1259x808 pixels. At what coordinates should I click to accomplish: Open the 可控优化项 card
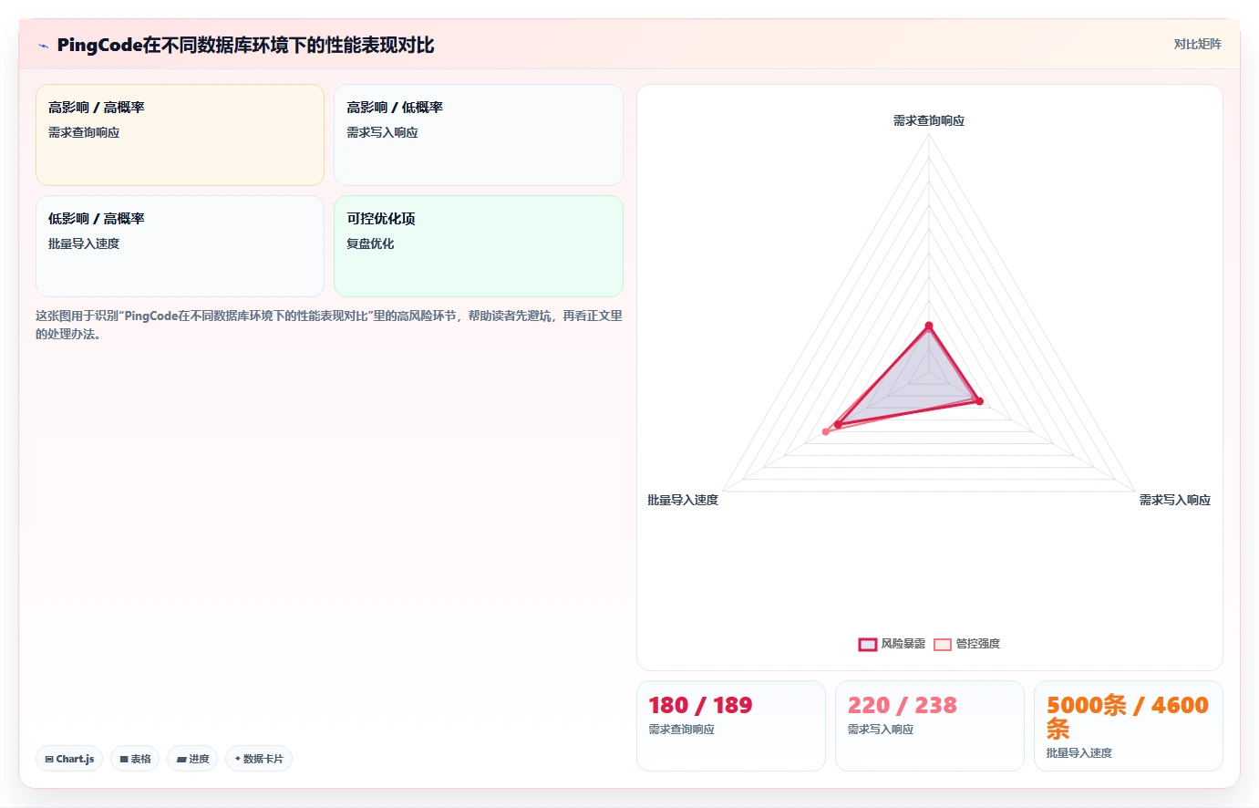click(479, 246)
